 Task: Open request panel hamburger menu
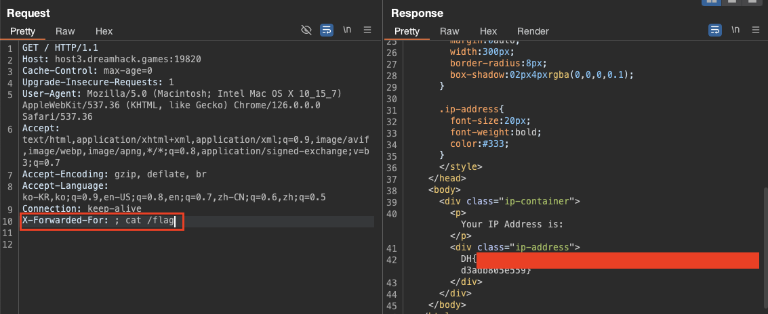point(367,30)
